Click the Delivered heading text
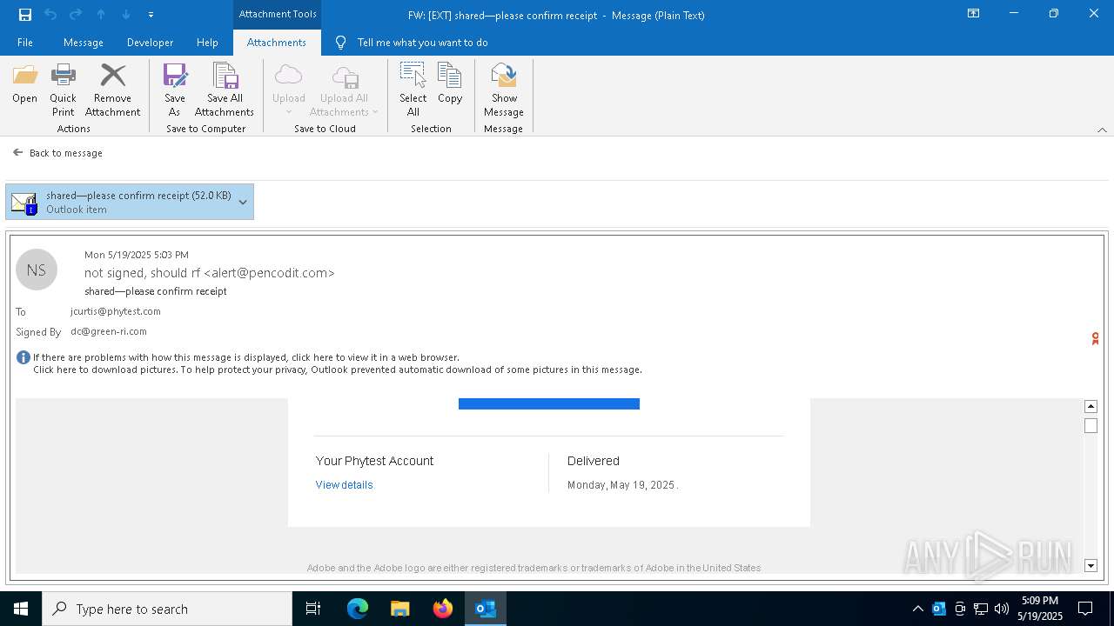 tap(594, 461)
